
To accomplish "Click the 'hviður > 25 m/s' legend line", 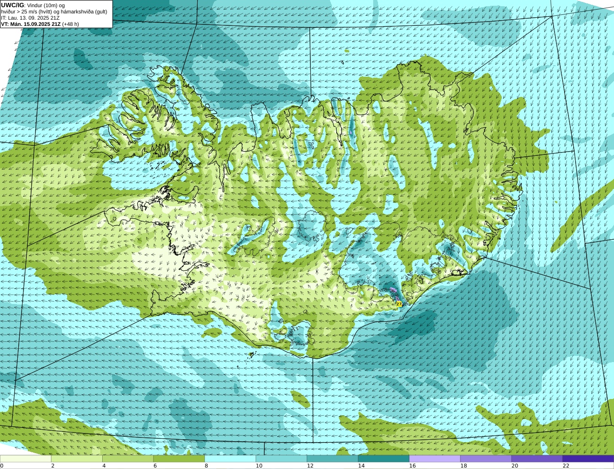I will click(x=54, y=12).
